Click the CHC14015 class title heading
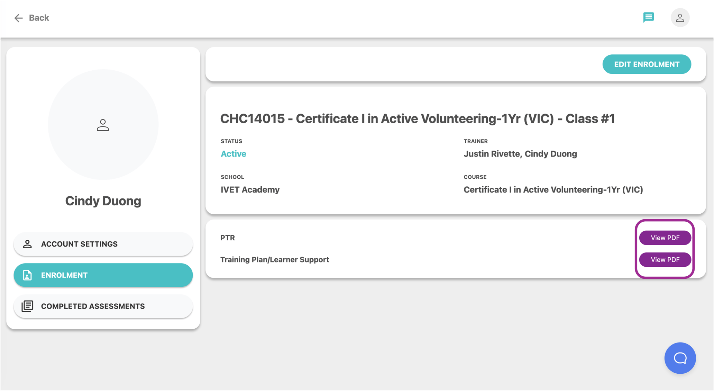Viewport: 714px width, 391px height. [418, 119]
